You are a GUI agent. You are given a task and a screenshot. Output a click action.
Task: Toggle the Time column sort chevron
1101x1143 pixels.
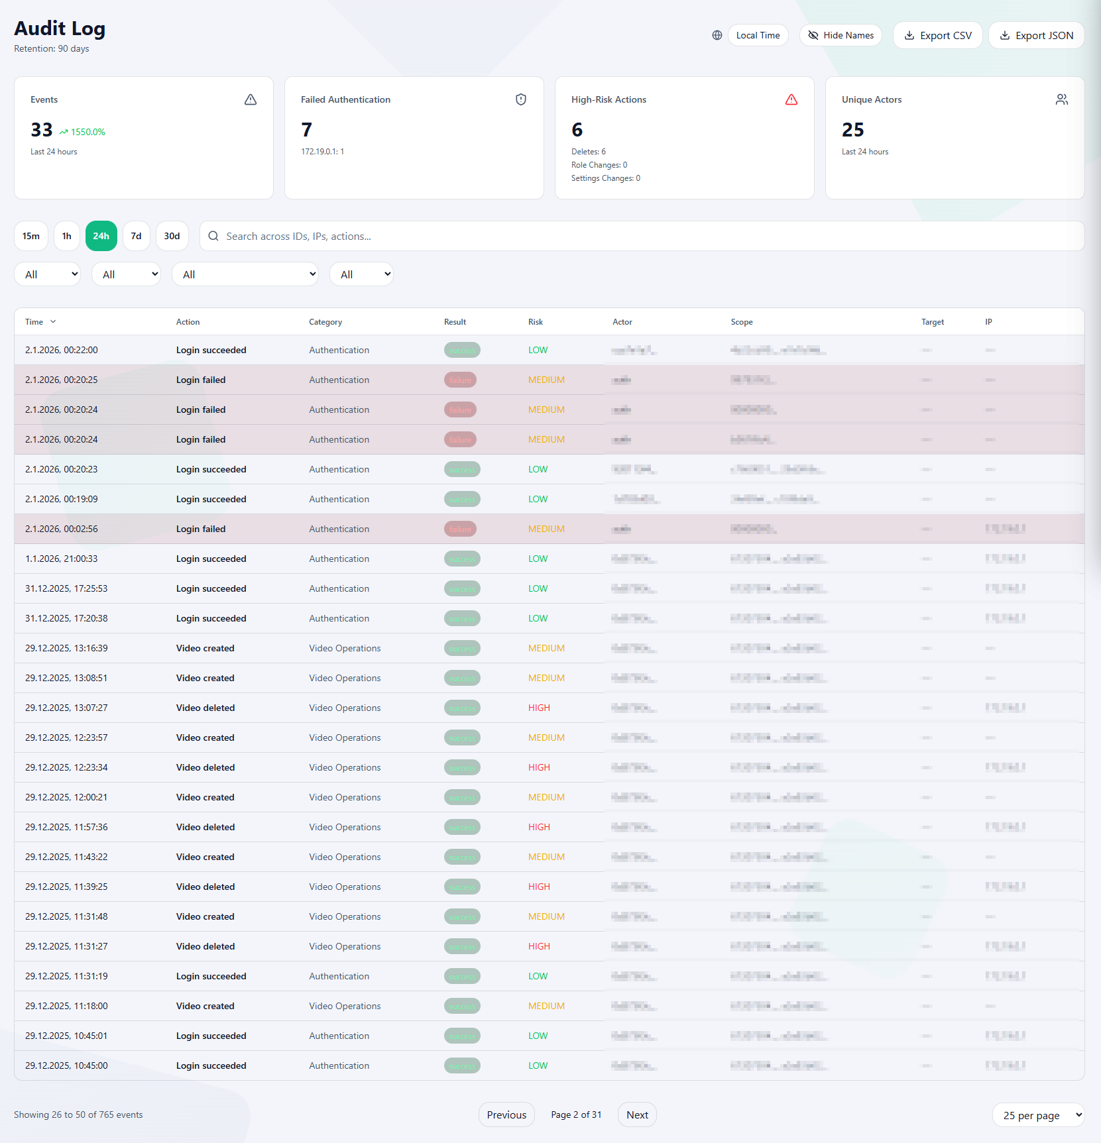click(54, 321)
